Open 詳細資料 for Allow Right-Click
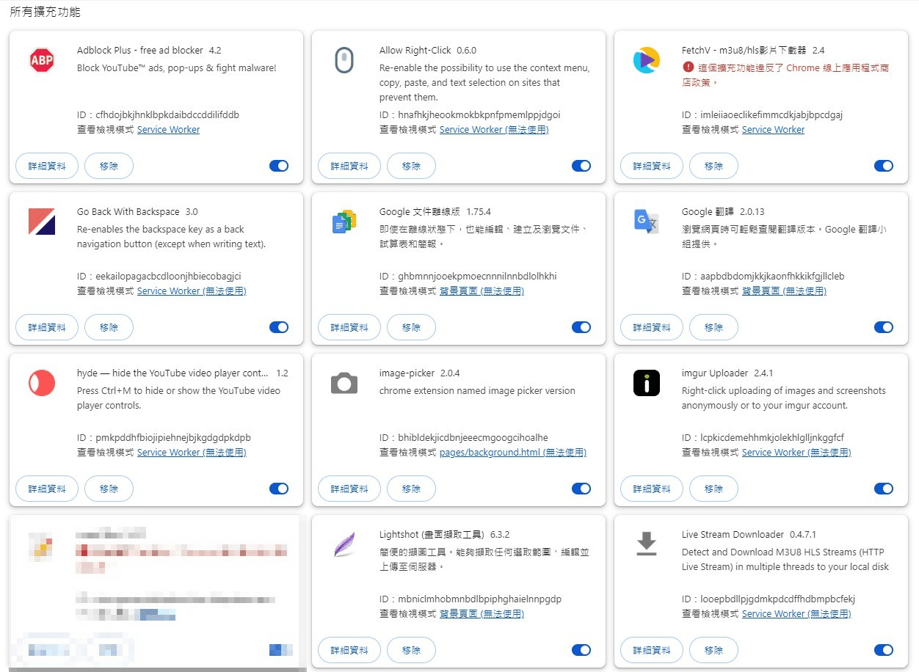919x672 pixels. click(x=349, y=166)
